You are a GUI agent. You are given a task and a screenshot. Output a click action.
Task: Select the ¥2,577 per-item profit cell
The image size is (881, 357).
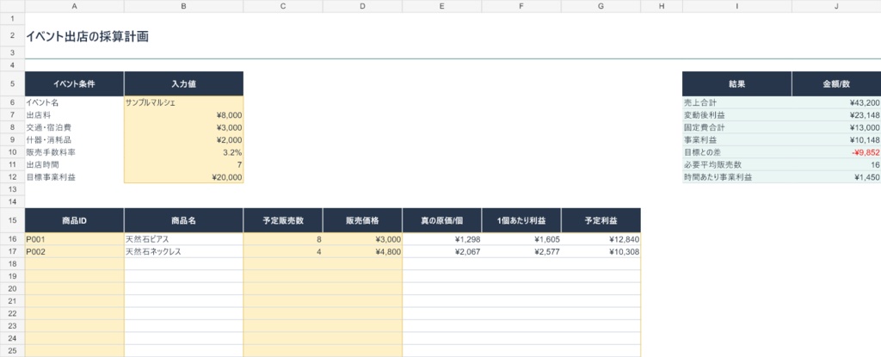(521, 251)
